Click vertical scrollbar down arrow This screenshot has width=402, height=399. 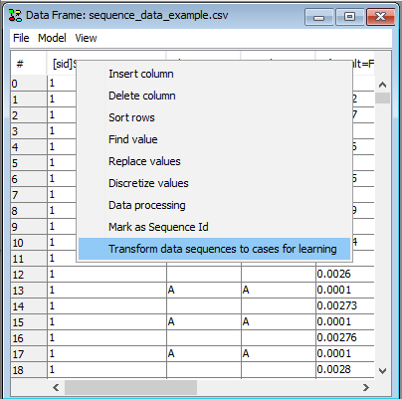point(382,371)
